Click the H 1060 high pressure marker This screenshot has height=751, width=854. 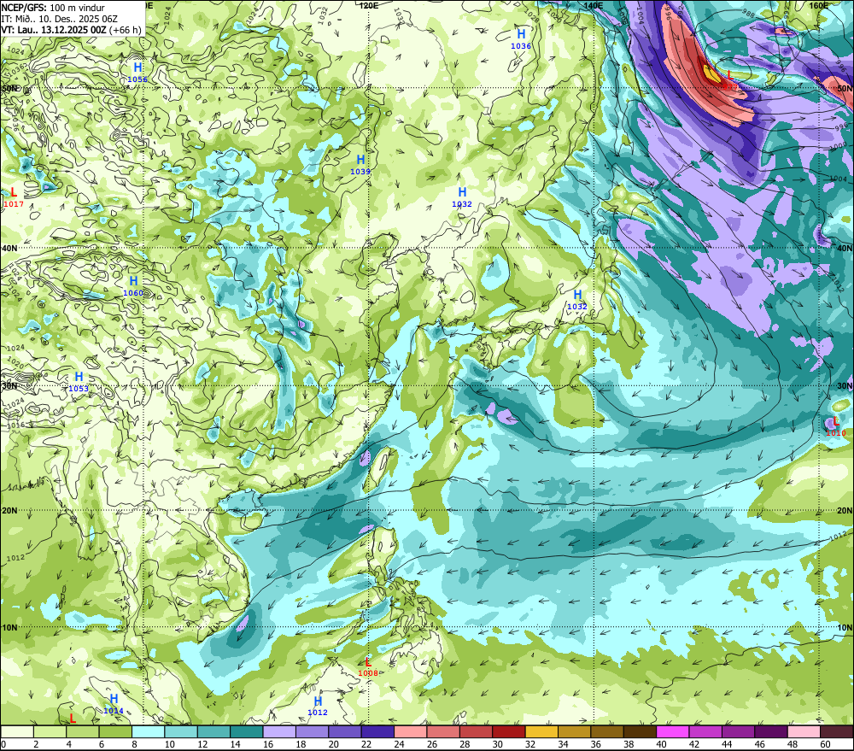[x=133, y=286]
